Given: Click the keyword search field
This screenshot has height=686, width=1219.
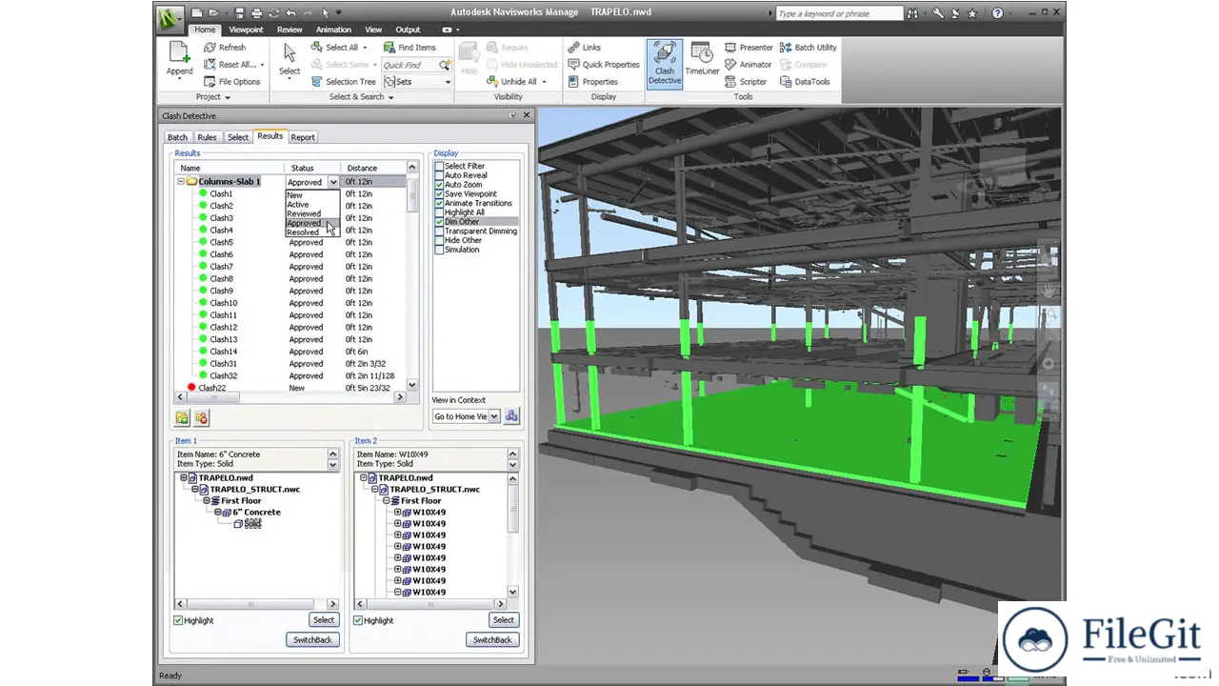Looking at the screenshot, I should 838,13.
